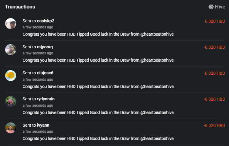Click the -0.020 HBD amount for rajpootg
The height and width of the screenshot is (146, 229).
coord(214,47)
